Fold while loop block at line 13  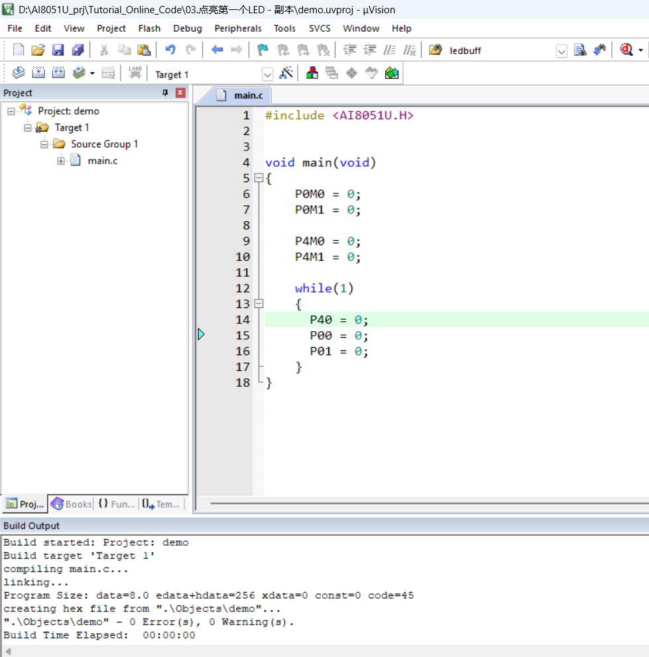click(x=259, y=304)
